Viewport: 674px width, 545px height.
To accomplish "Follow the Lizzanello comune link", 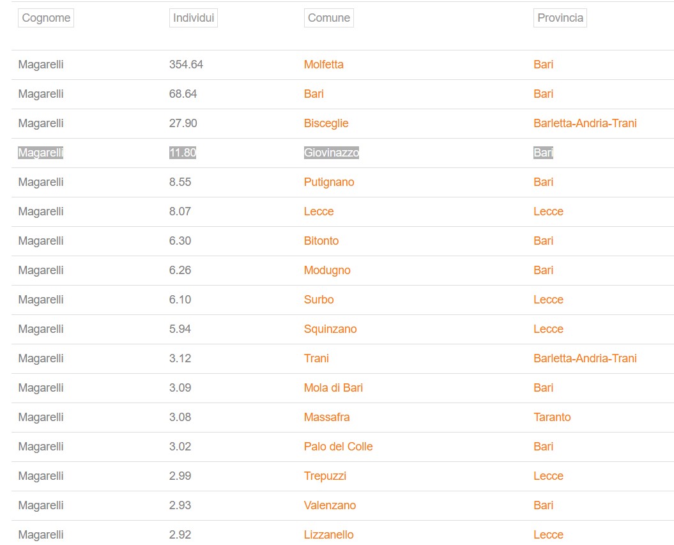I will tap(329, 535).
